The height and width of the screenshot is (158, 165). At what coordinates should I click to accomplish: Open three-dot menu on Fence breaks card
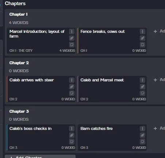pyautogui.click(x=142, y=32)
